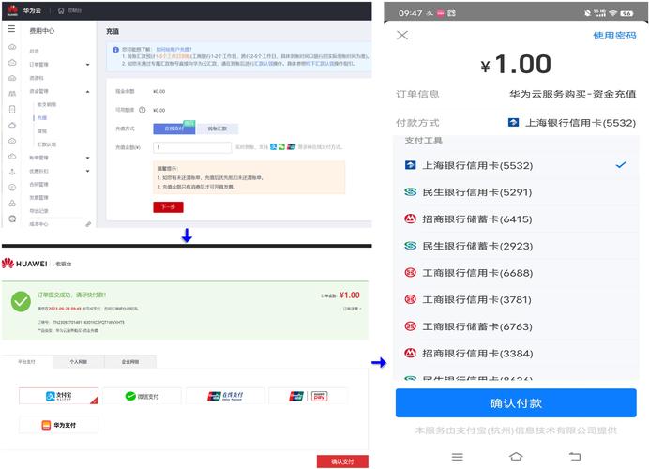Click the green checkmark success icon
This screenshot has width=649, height=469.
tap(21, 301)
